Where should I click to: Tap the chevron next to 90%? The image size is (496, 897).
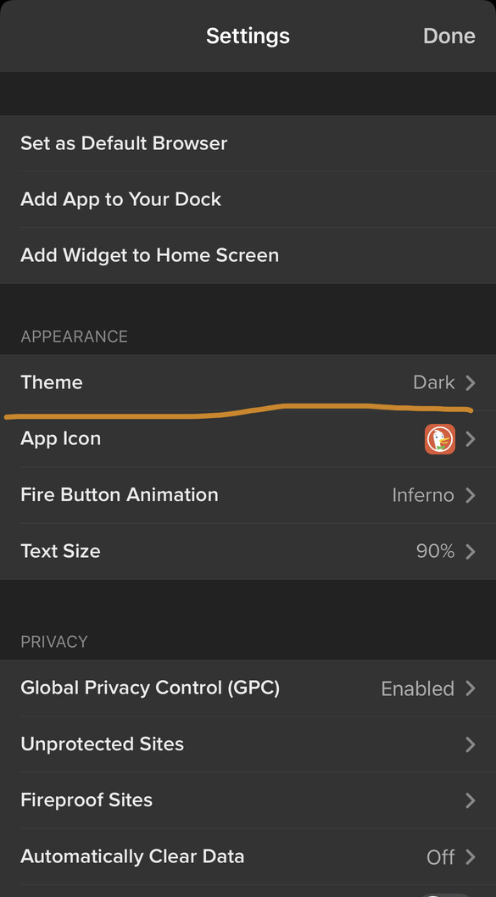click(471, 551)
